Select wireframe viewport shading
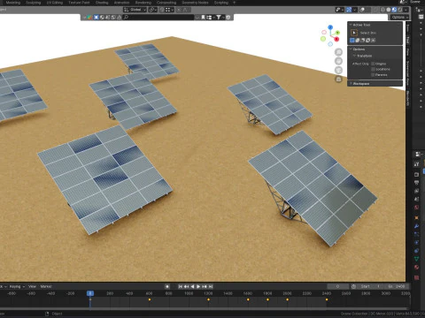The width and height of the screenshot is (425, 318). click(382, 10)
